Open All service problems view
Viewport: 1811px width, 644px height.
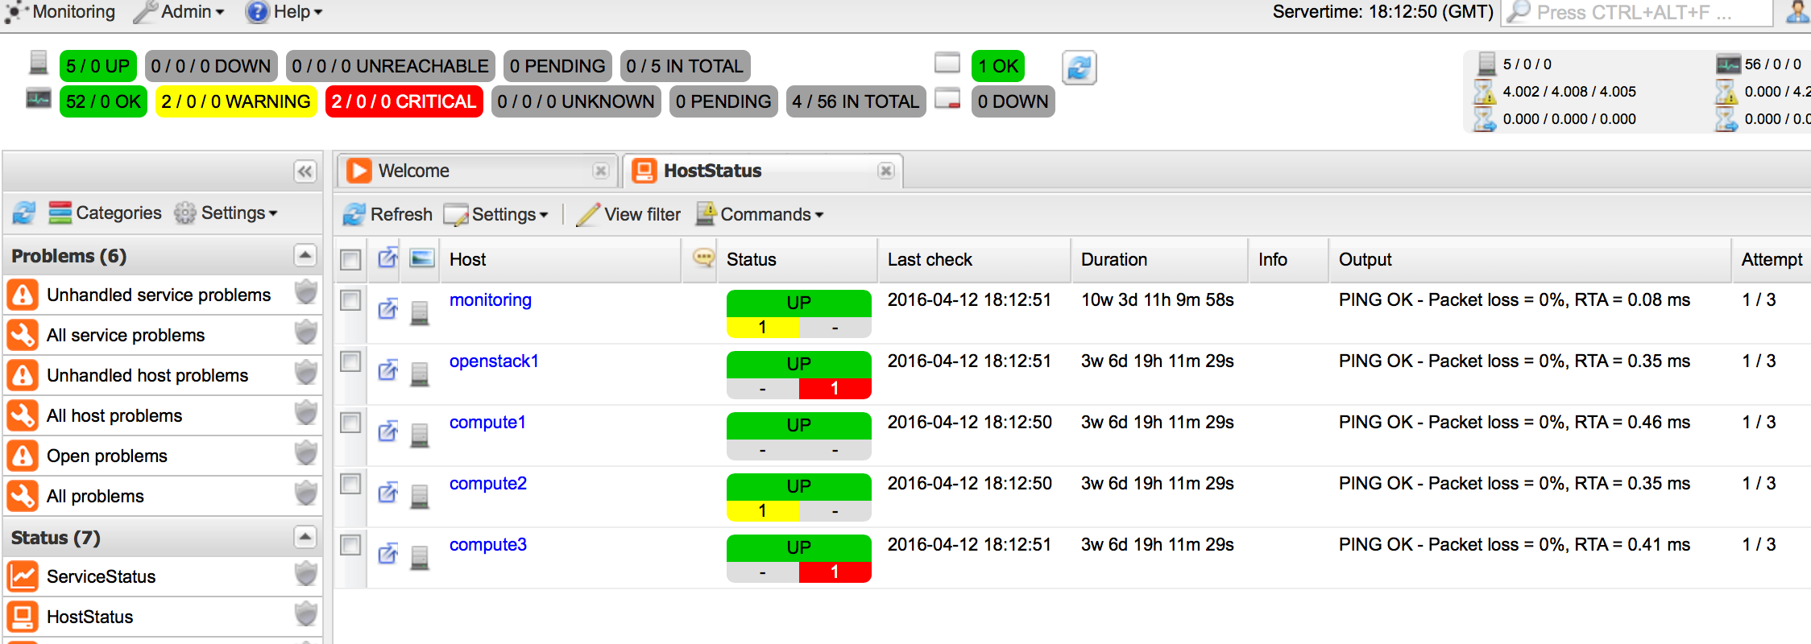point(126,336)
